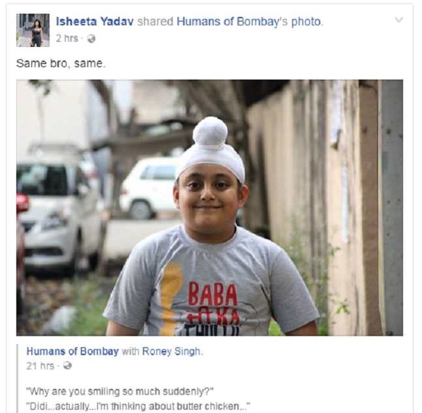Click the globe privacy icon beside 21 hrs
This screenshot has width=422, height=413.
[x=67, y=365]
